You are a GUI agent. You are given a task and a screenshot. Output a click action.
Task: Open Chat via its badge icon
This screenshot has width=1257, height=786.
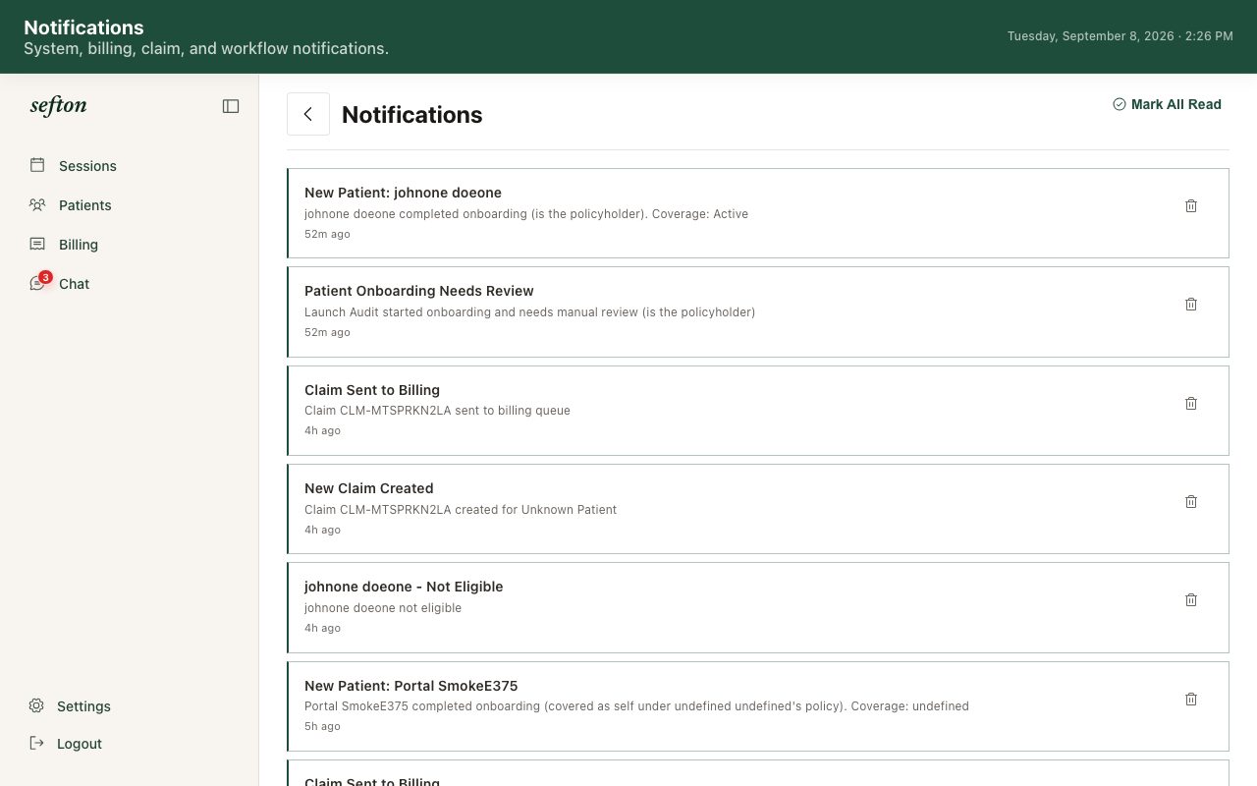[x=39, y=282]
